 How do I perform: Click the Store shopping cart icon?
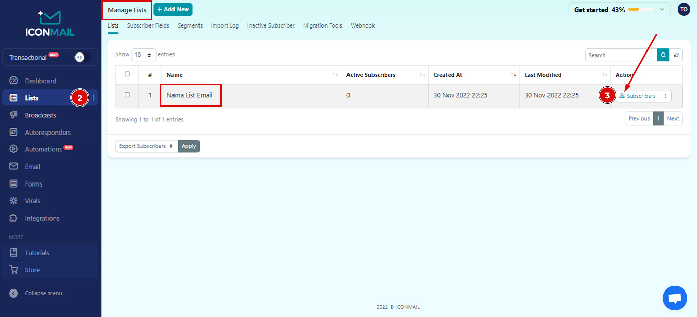coord(14,270)
